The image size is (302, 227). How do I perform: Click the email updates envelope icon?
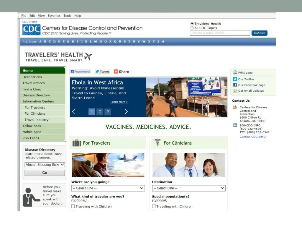235,91
